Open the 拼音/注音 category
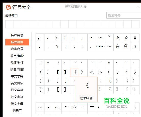This screenshot has width=141, height=117. (17, 70)
